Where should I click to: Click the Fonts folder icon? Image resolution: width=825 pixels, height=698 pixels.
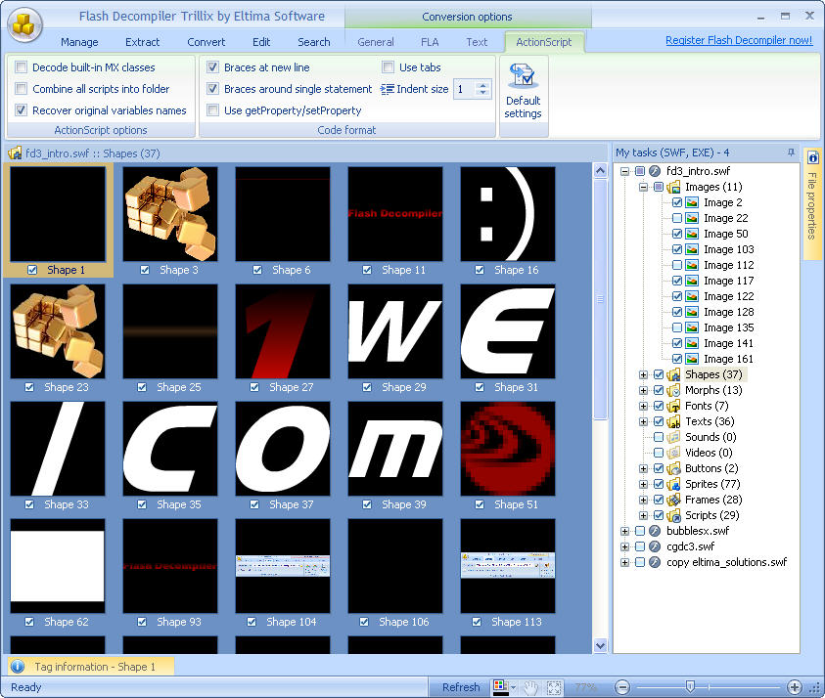click(x=673, y=407)
